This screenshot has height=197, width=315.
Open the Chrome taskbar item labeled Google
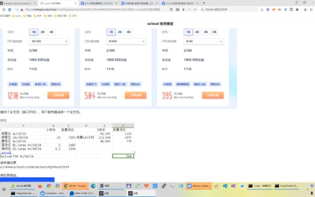[x=75, y=186]
